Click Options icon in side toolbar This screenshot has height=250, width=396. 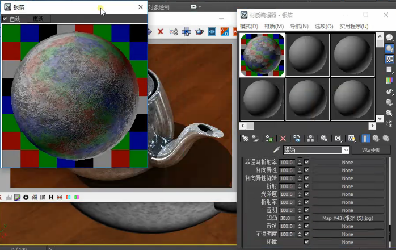click(x=389, y=102)
